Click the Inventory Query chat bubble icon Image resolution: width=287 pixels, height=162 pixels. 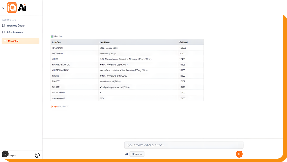click(4, 26)
